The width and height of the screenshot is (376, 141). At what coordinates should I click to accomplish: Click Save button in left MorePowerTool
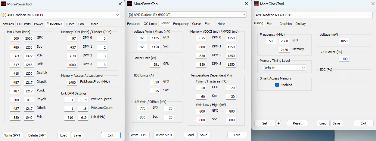77,135
